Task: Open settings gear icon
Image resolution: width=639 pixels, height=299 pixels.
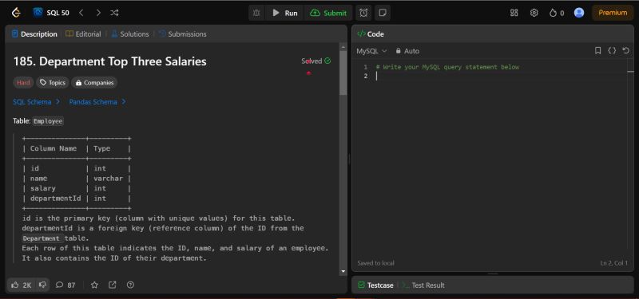Action: pyautogui.click(x=534, y=13)
